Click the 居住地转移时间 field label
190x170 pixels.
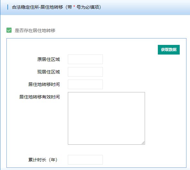tap(44, 84)
